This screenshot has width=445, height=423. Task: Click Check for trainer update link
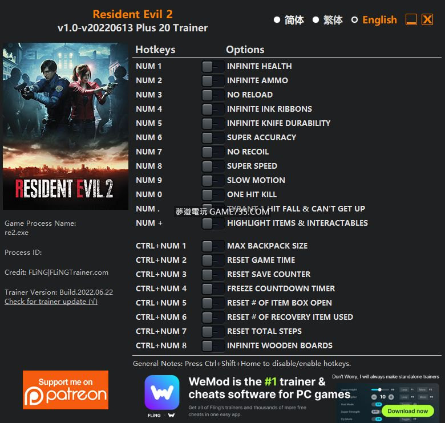51,302
